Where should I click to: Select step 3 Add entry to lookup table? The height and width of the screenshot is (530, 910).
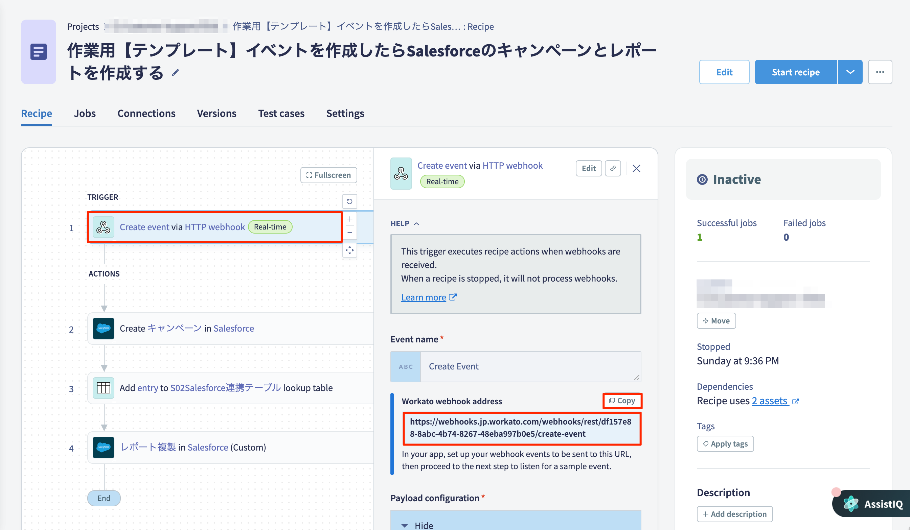230,388
